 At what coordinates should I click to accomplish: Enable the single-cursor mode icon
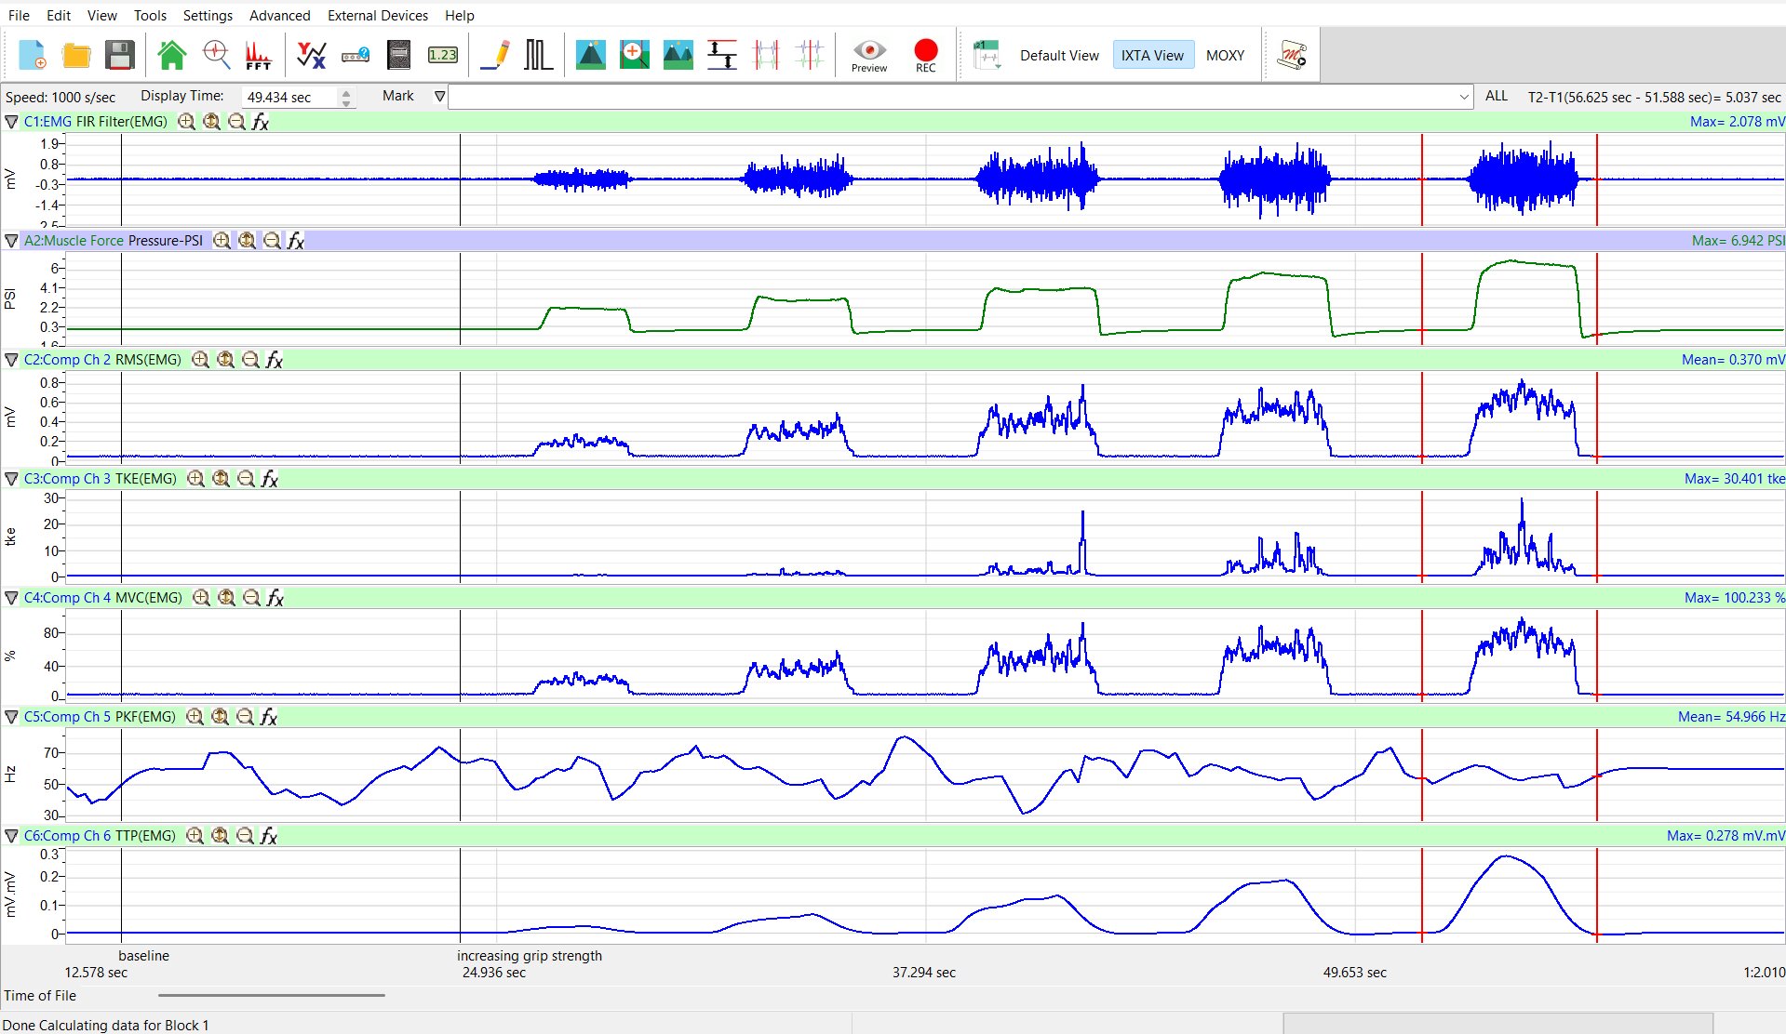coord(810,55)
